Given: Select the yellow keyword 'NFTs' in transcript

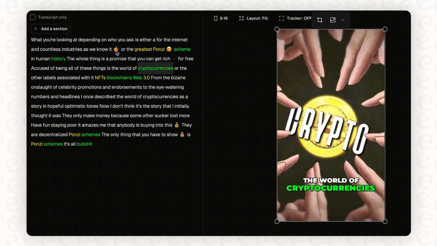Looking at the screenshot, I should click(x=100, y=78).
